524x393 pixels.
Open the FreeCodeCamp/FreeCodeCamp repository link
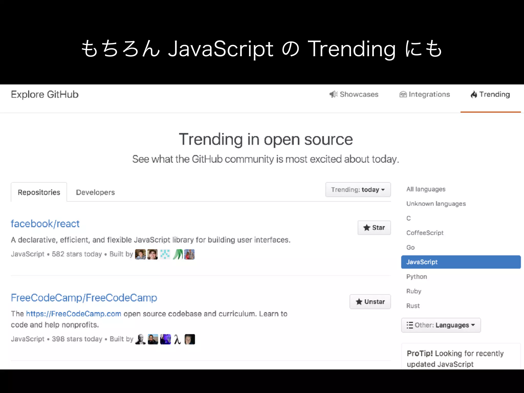pyautogui.click(x=84, y=298)
